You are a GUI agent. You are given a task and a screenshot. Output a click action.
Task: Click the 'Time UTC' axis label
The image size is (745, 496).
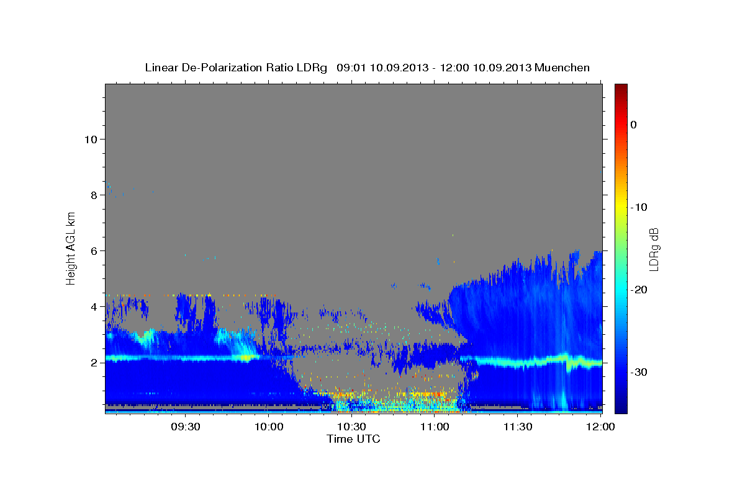[x=353, y=439]
